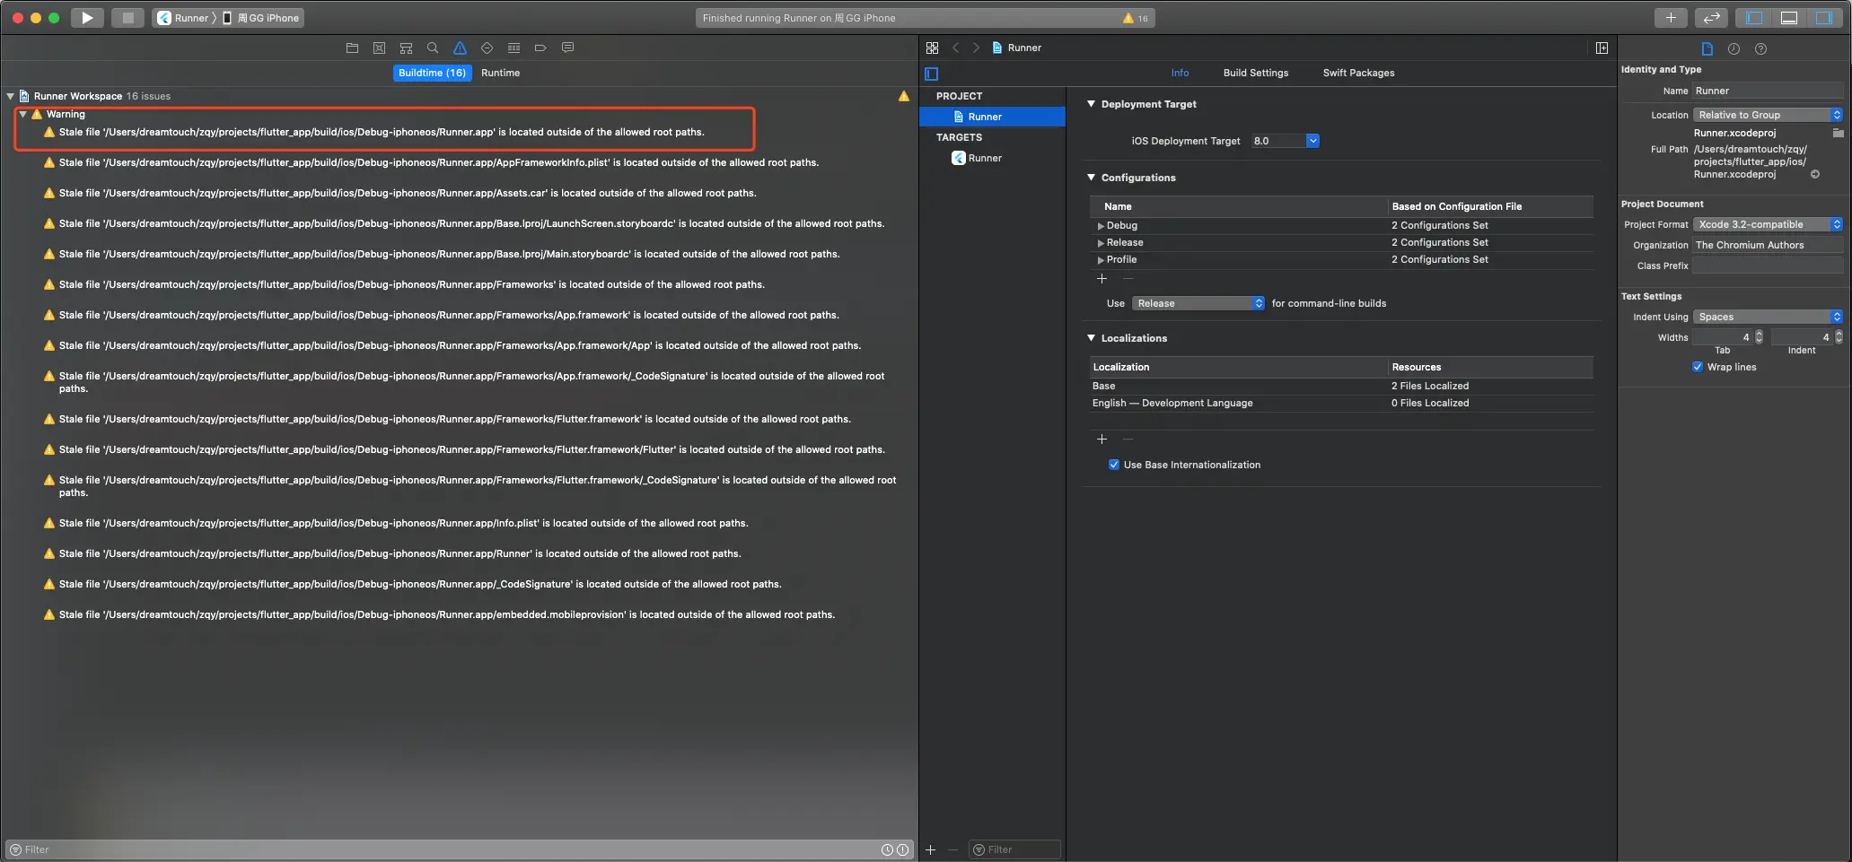Image resolution: width=1852 pixels, height=862 pixels.
Task: Expand the Debug configuration row
Action: pyautogui.click(x=1101, y=226)
